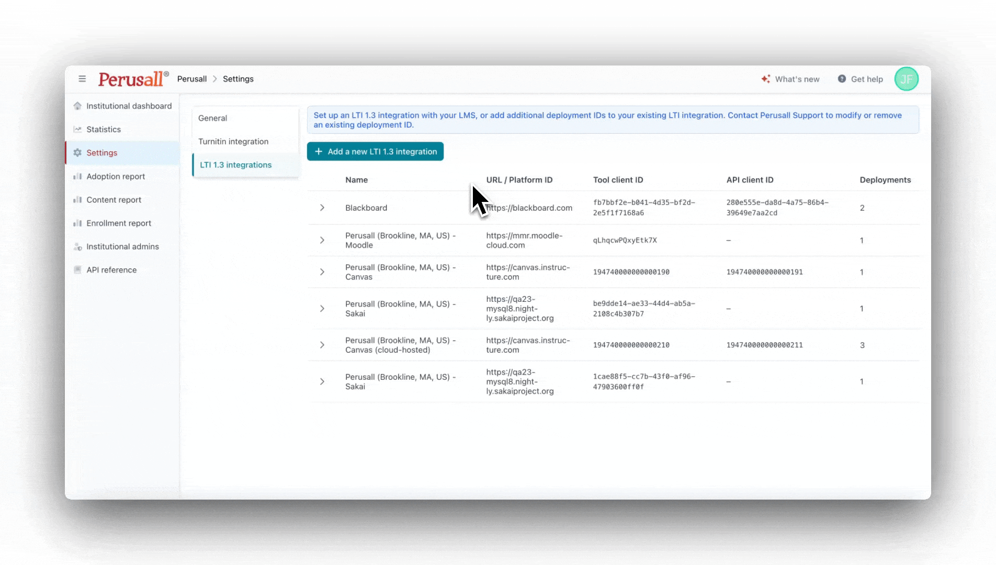Expand the Sakai row with ID be9dde14
This screenshot has width=996, height=565.
pos(322,309)
